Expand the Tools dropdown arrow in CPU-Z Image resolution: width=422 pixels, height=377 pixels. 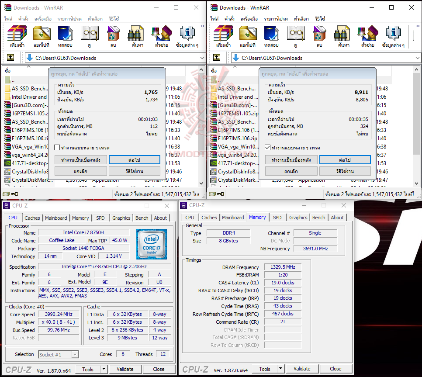pyautogui.click(x=103, y=369)
